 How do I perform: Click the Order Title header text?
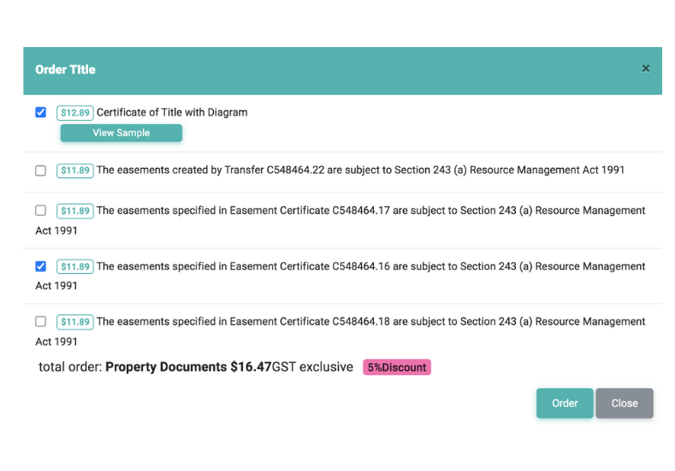(65, 69)
